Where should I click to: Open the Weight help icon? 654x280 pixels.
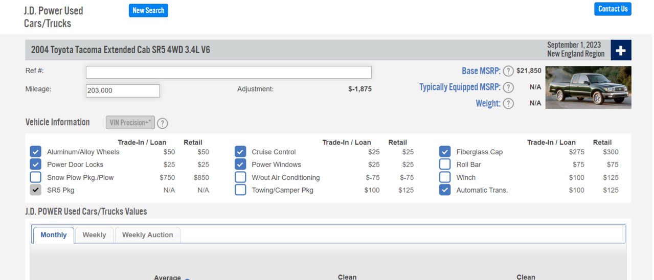pyautogui.click(x=508, y=103)
